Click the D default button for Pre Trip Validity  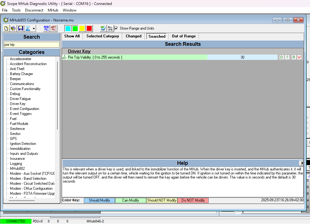click(282, 57)
